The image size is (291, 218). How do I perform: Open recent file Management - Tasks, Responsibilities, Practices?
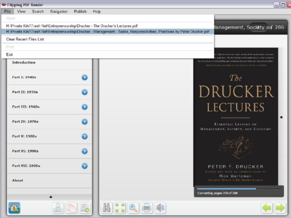[108, 31]
